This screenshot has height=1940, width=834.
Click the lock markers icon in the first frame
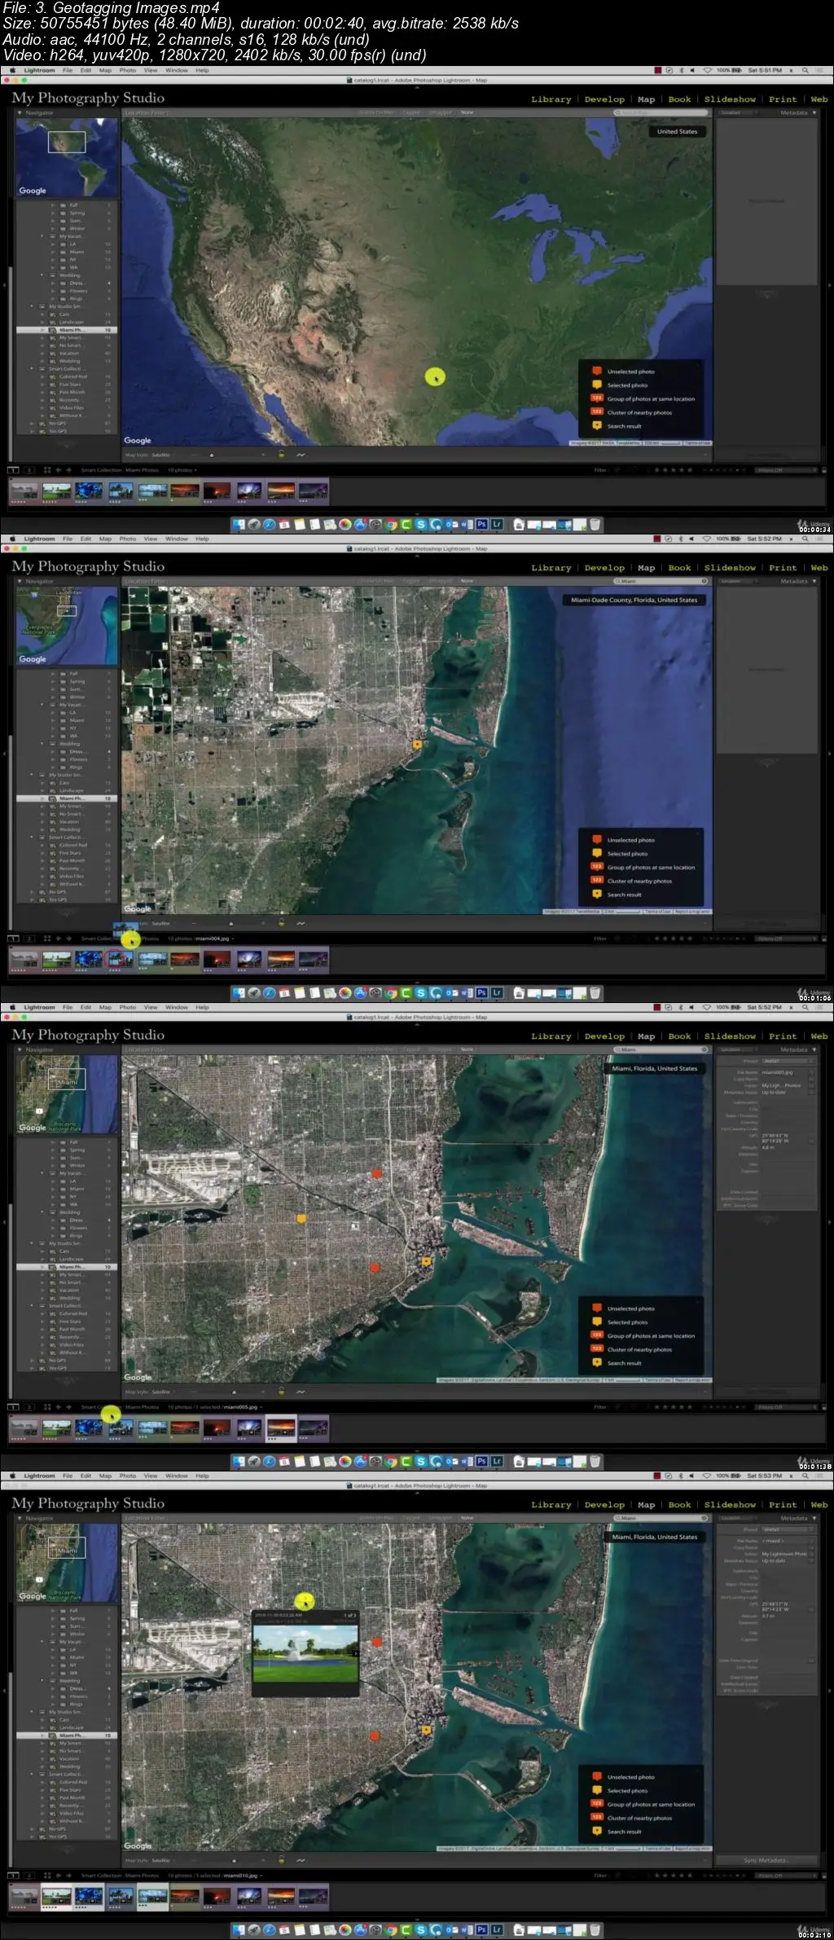click(282, 455)
